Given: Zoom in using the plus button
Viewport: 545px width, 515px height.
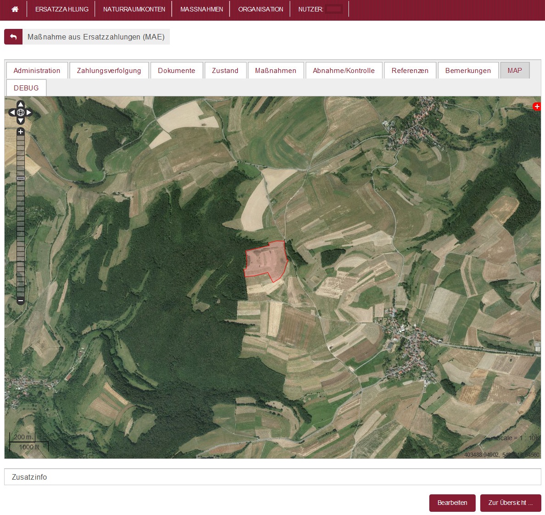Looking at the screenshot, I should [x=21, y=132].
